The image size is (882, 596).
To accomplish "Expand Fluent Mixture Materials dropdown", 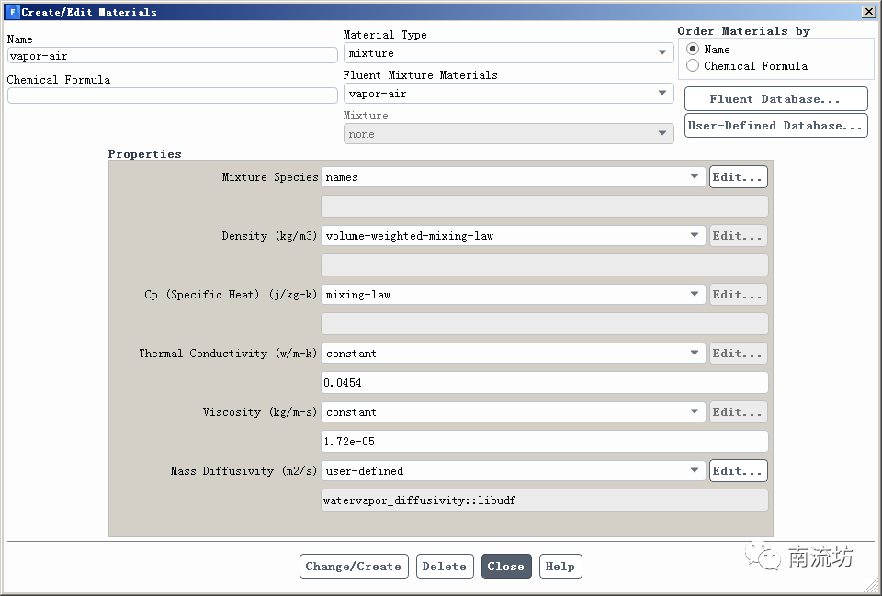I will point(508,94).
